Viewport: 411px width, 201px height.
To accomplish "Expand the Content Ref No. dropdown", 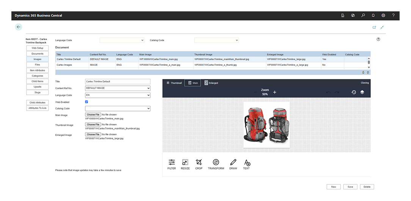I will 118,88.
